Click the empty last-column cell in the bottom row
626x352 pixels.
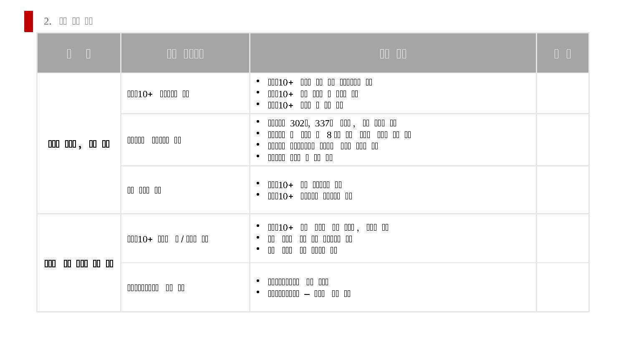[x=563, y=287]
